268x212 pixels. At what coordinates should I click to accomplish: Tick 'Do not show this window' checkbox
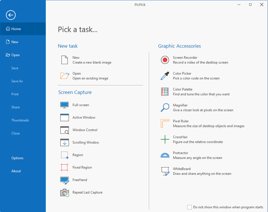pos(189,207)
